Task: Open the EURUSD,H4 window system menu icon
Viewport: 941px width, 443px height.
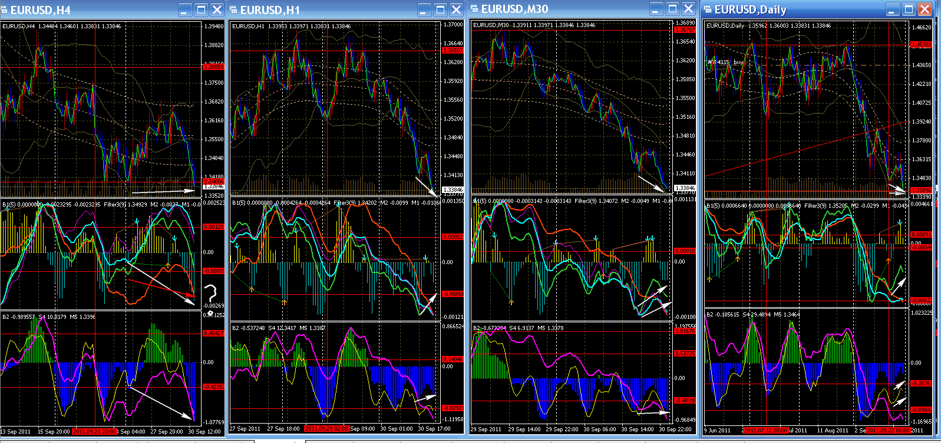Action: [5, 10]
